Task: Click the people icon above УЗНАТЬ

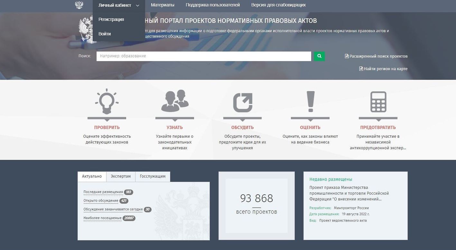Action: click(175, 101)
